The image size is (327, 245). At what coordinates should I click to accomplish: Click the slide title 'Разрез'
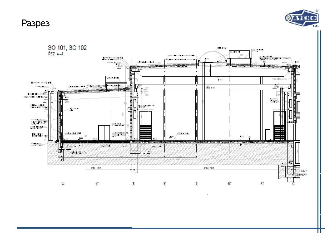point(36,23)
